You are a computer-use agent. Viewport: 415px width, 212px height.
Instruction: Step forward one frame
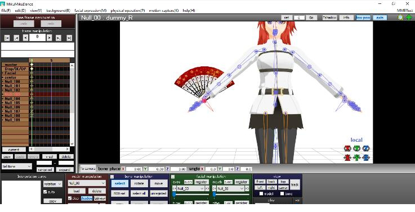coord(49,38)
